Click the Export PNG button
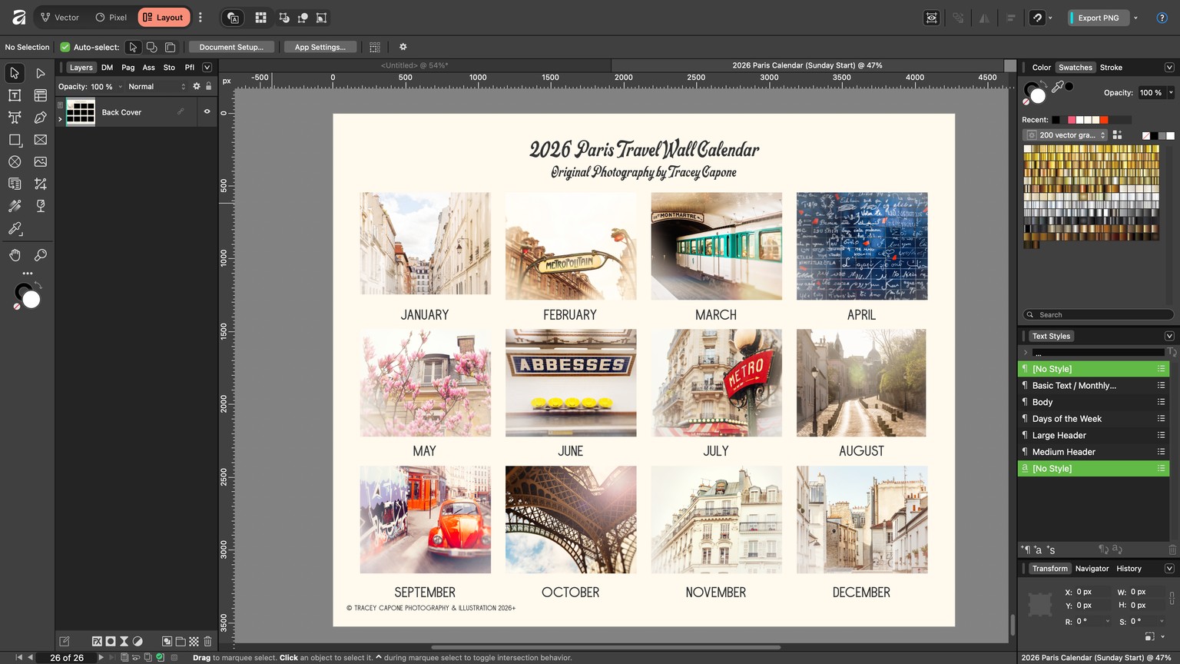This screenshot has height=664, width=1180. click(x=1098, y=18)
